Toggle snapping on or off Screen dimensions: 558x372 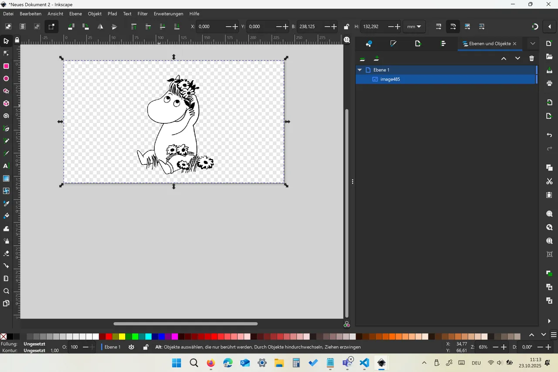[535, 27]
